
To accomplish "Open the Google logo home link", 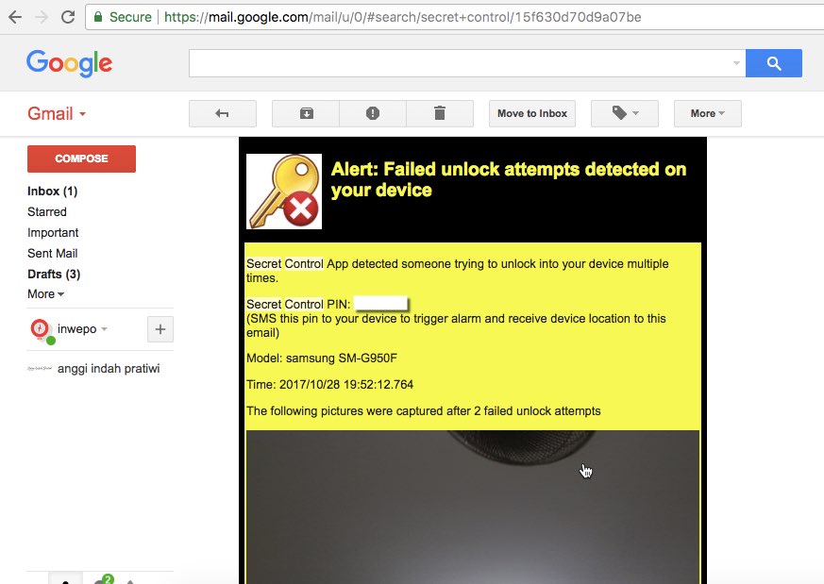I will tap(69, 63).
